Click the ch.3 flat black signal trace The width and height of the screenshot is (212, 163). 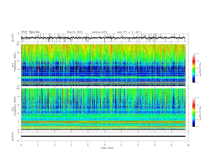click(x=103, y=136)
